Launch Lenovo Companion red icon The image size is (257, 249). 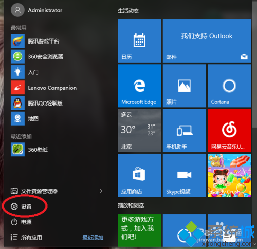click(17, 88)
